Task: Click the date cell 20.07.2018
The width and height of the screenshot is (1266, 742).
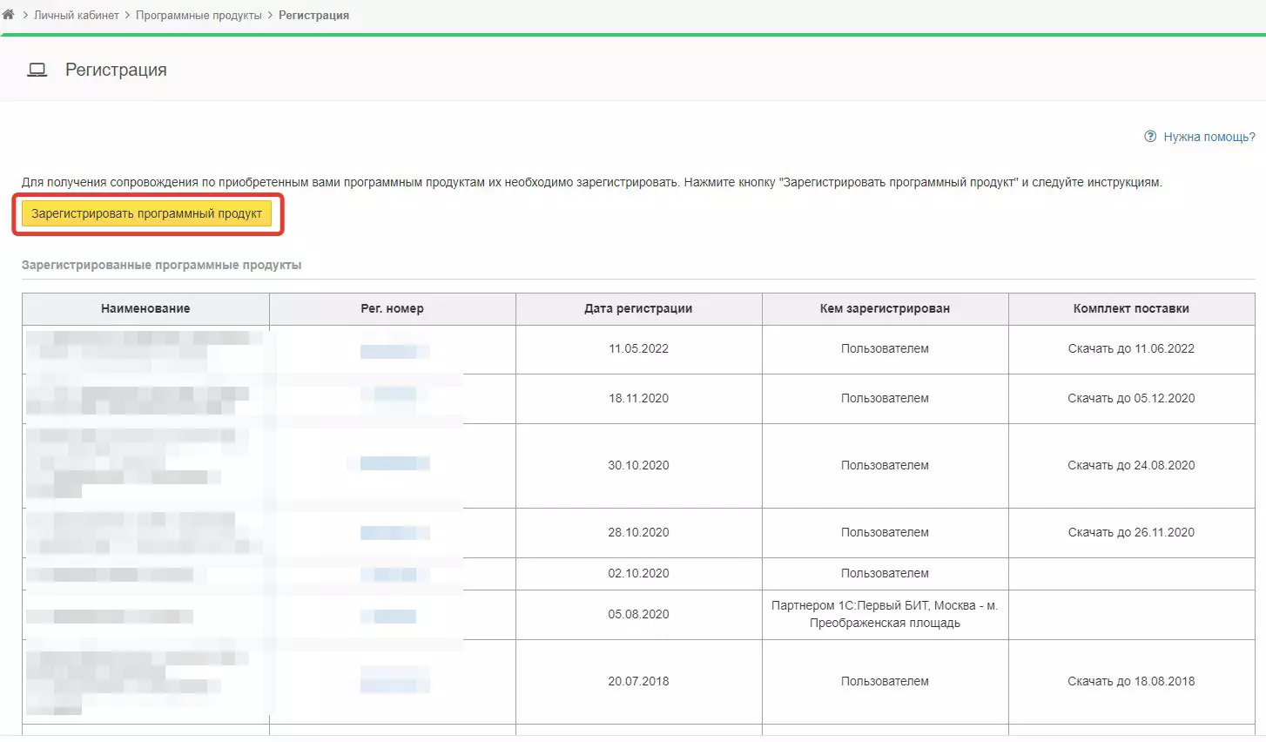Action: [x=638, y=681]
